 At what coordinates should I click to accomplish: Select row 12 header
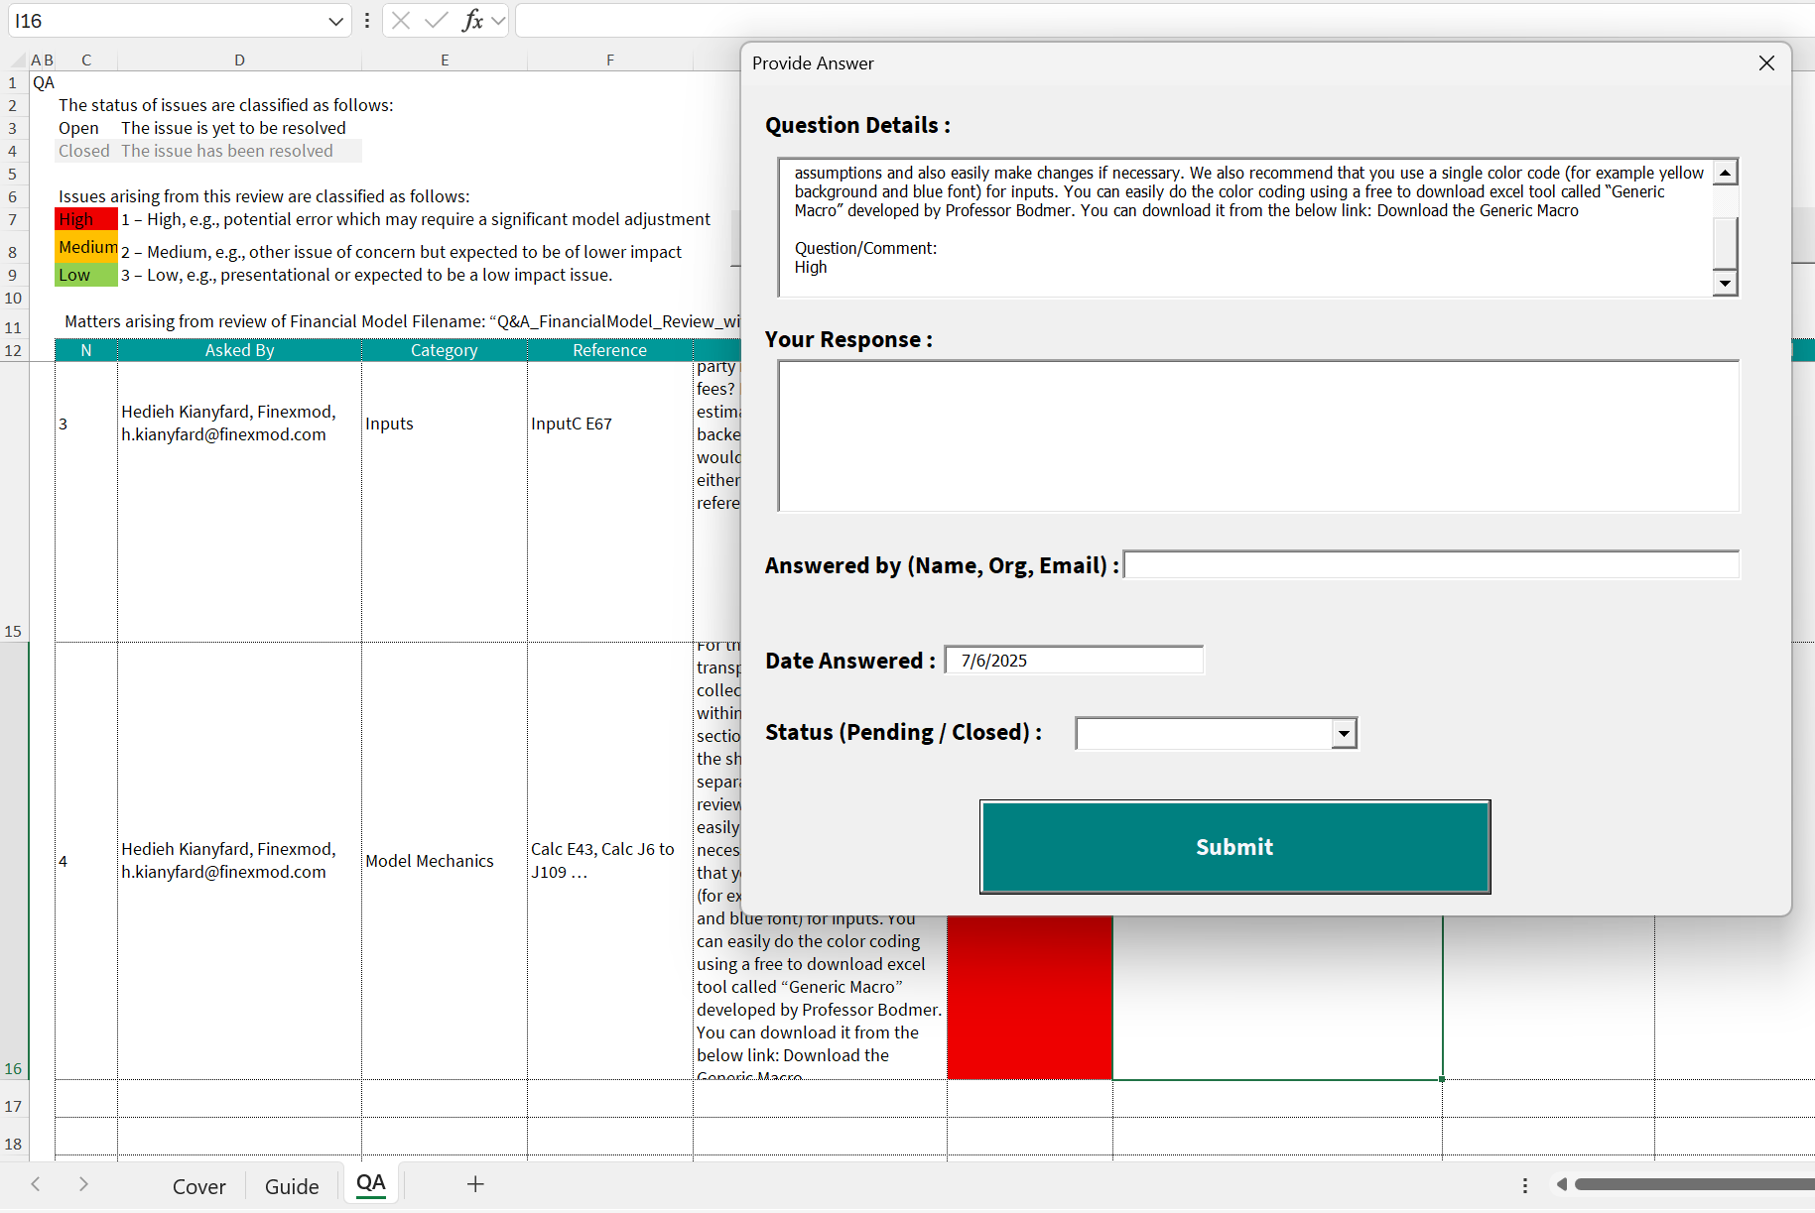(13, 350)
